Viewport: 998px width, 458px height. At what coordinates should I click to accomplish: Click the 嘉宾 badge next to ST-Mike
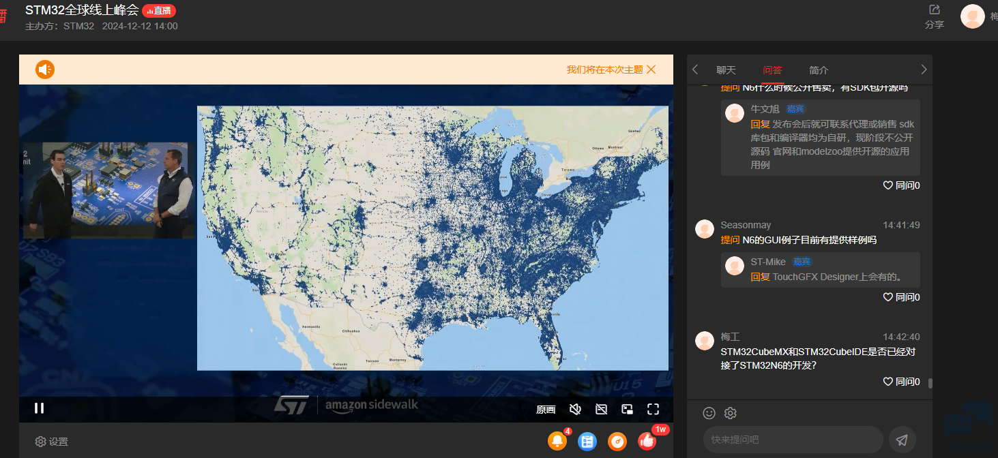pyautogui.click(x=802, y=262)
